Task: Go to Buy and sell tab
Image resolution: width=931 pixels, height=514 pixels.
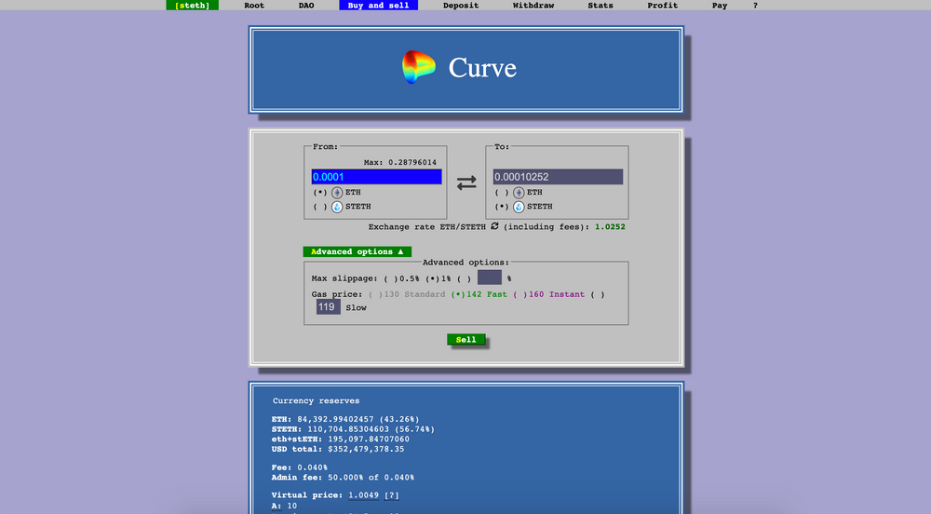Action: pyautogui.click(x=378, y=6)
